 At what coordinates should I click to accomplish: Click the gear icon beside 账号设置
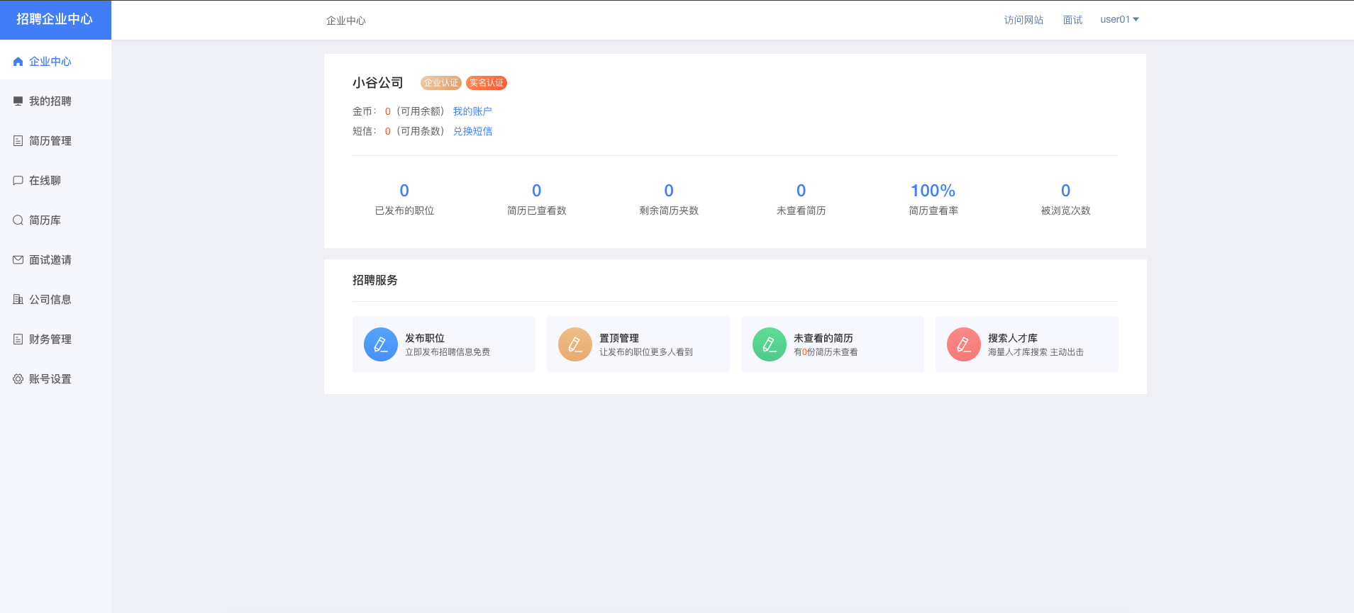tap(18, 379)
